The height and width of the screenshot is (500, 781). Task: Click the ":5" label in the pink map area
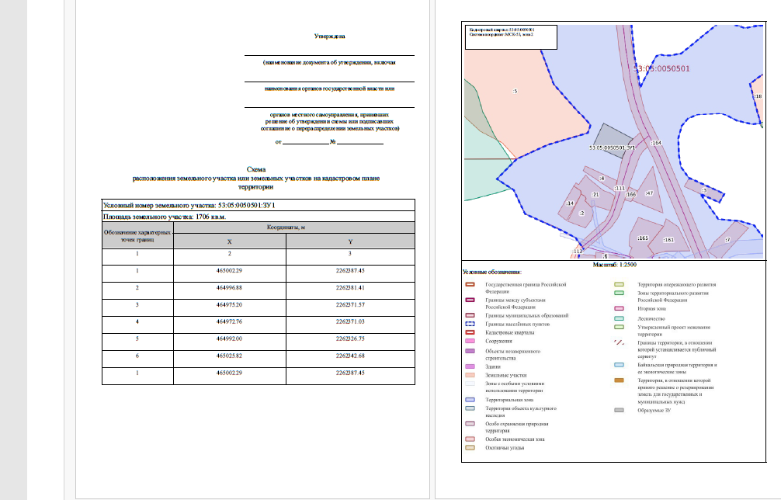(515, 91)
